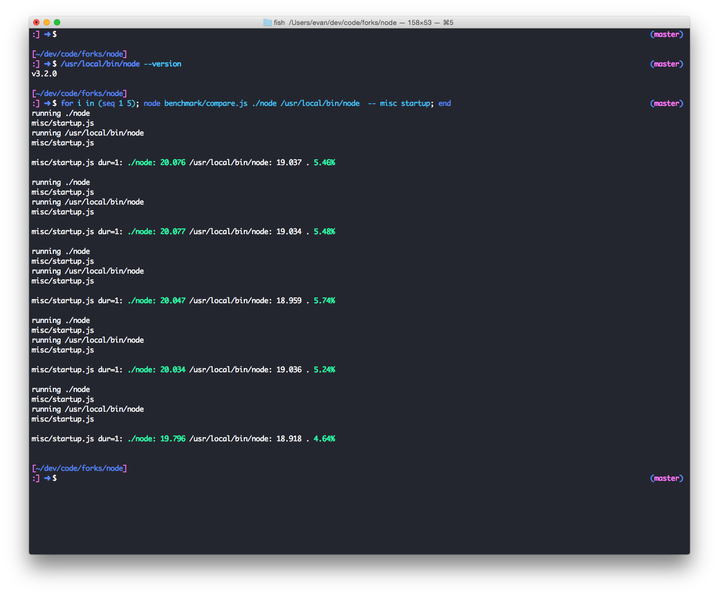Click the v3.2.0 version output
This screenshot has width=719, height=596.
tap(44, 74)
